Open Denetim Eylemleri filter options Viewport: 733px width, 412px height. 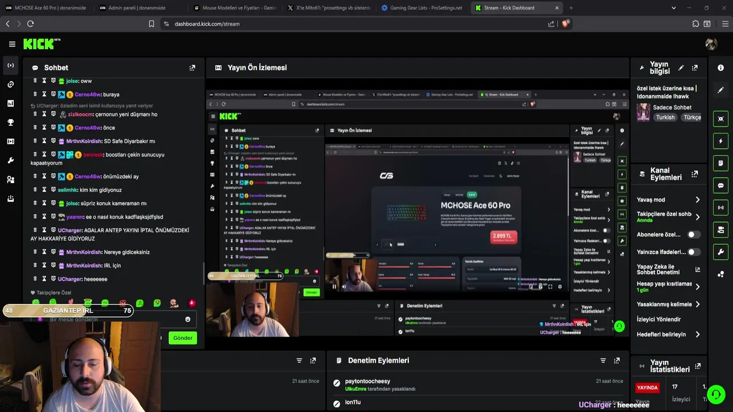pyautogui.click(x=603, y=360)
